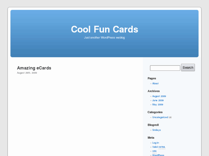The image size is (209, 156).
Task: Select the tagline 'Just another WordPress weblog'
Action: [104, 37]
